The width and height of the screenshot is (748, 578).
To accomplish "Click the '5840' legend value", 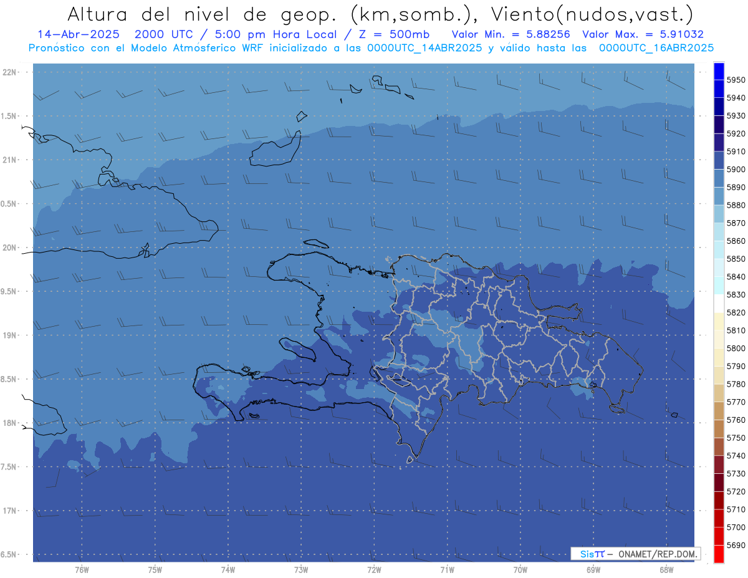I will 736,277.
